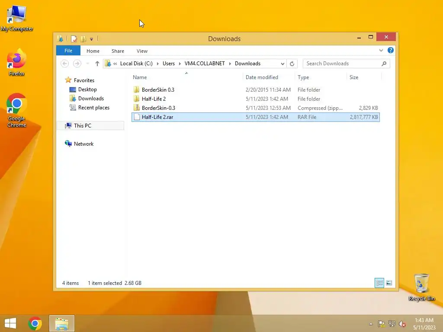Select Network in navigation pane
The height and width of the screenshot is (332, 443).
(x=83, y=144)
